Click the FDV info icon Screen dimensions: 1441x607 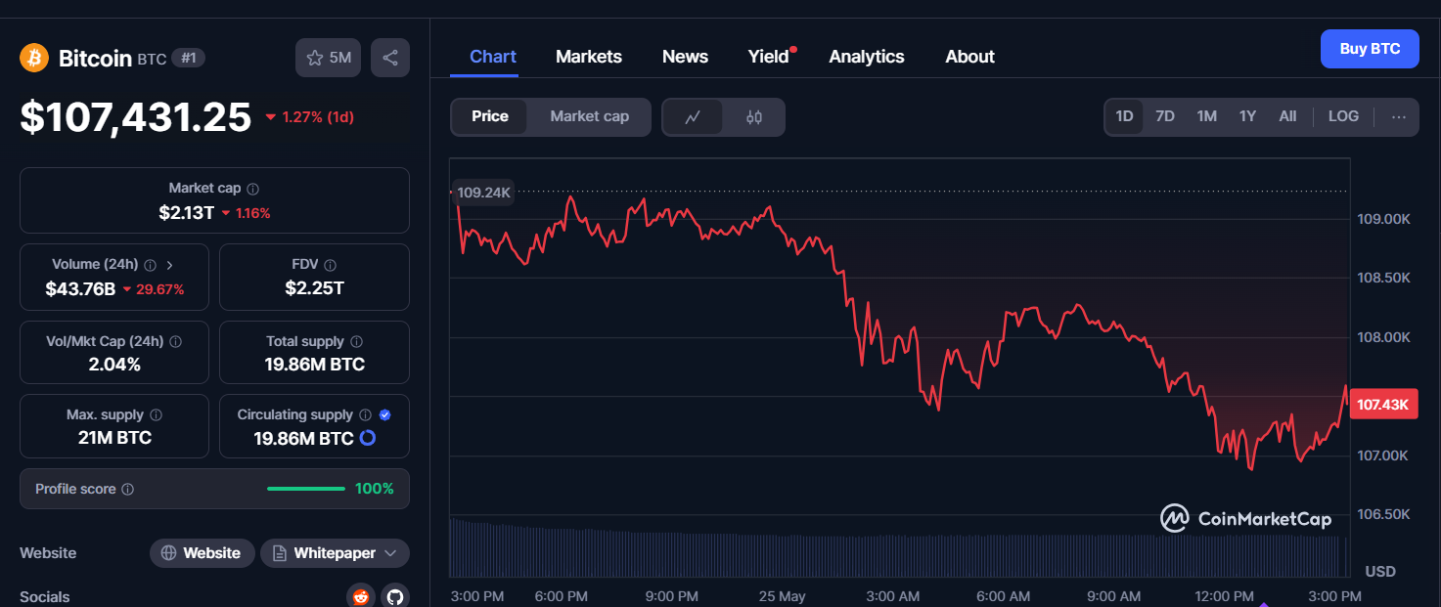331,265
